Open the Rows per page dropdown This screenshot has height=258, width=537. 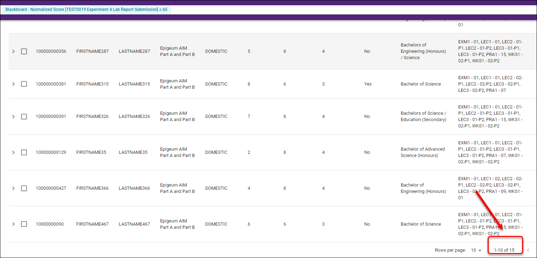[476, 250]
